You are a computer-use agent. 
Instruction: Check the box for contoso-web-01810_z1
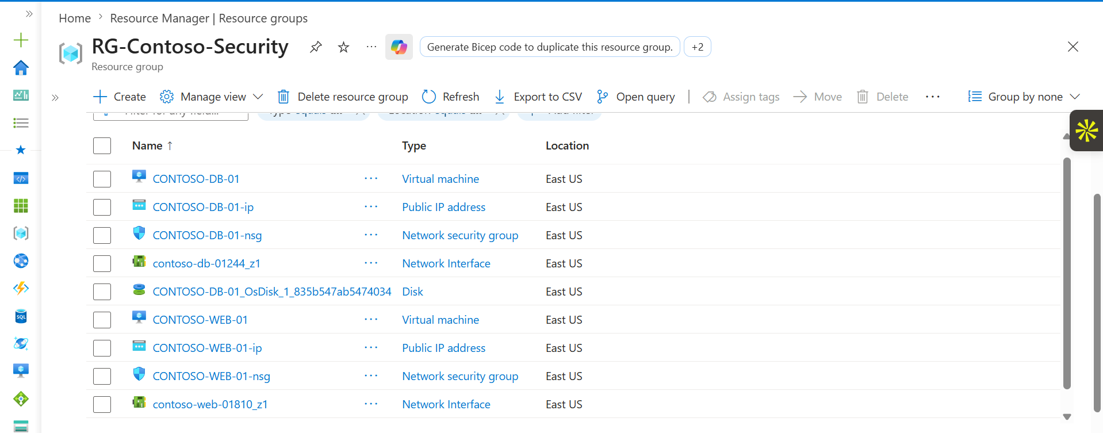tap(102, 404)
